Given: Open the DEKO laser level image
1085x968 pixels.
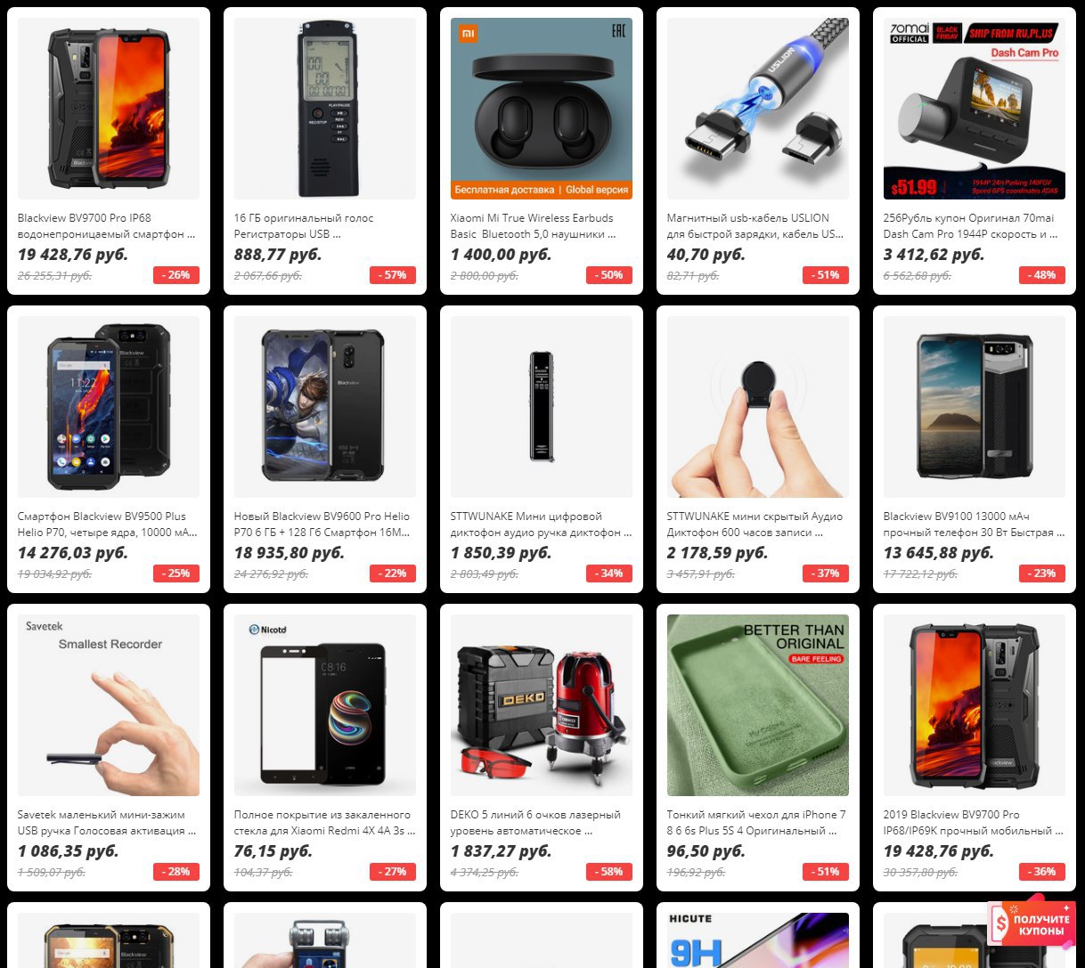Looking at the screenshot, I should [x=542, y=705].
